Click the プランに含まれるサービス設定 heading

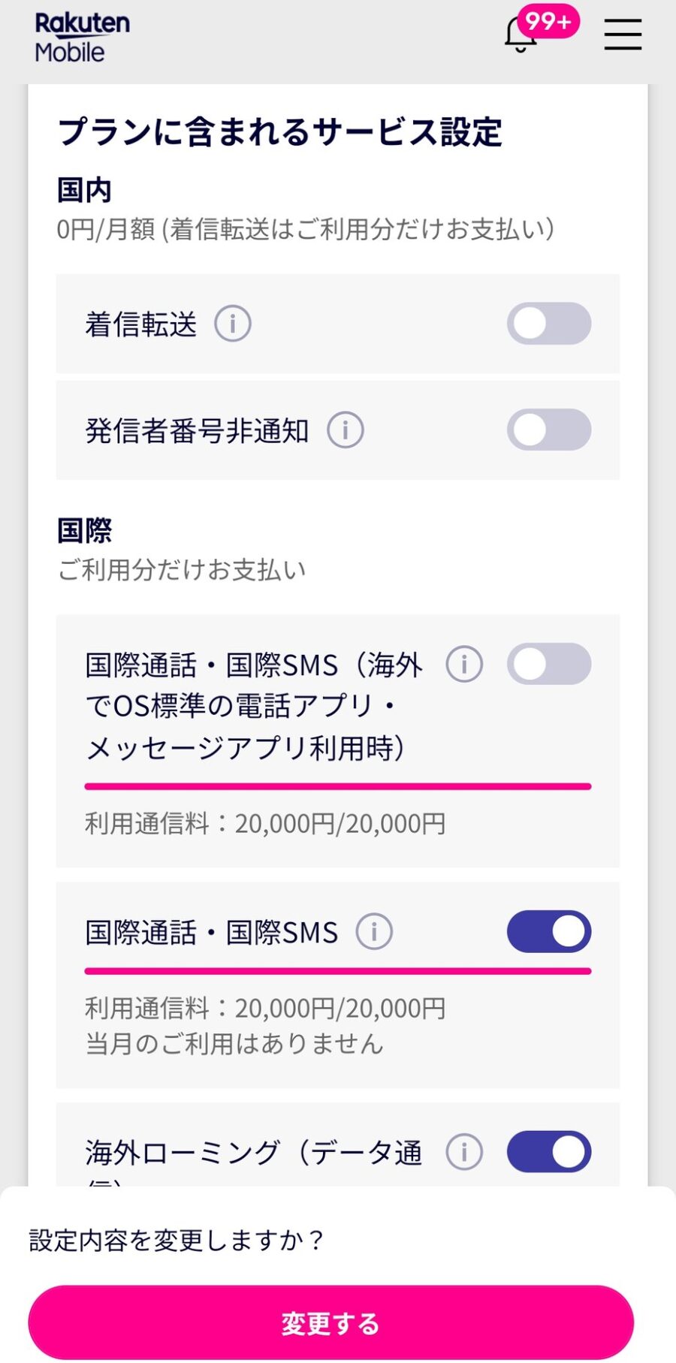[279, 132]
